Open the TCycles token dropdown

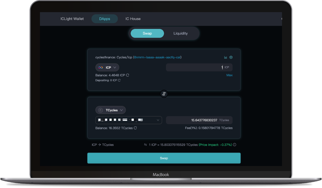point(111,110)
